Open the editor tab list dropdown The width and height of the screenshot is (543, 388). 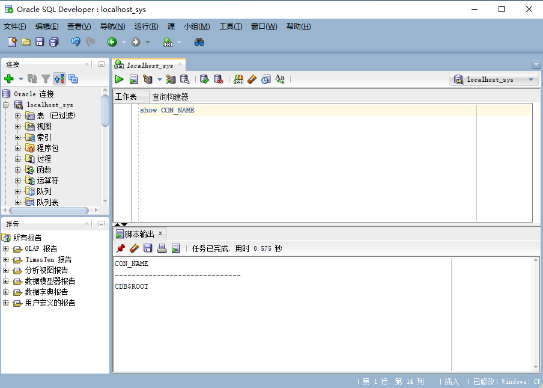point(536,64)
